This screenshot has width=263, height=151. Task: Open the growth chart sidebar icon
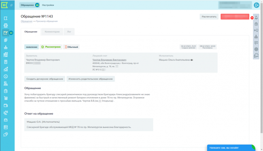click(6, 69)
